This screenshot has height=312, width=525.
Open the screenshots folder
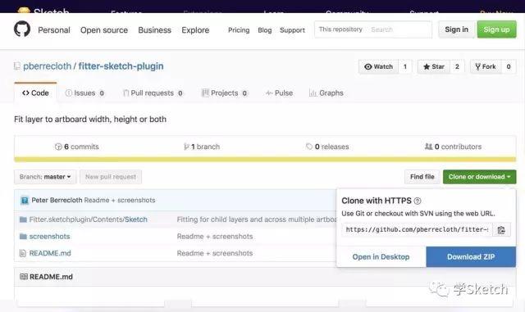pos(49,237)
